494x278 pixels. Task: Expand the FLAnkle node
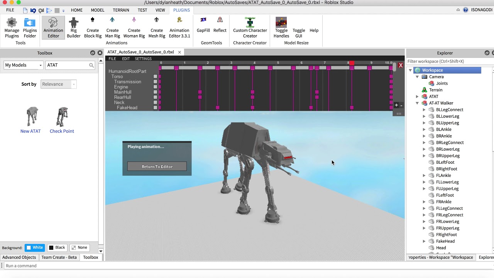(x=424, y=175)
